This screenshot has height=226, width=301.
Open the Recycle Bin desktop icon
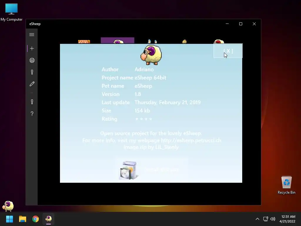286,185
